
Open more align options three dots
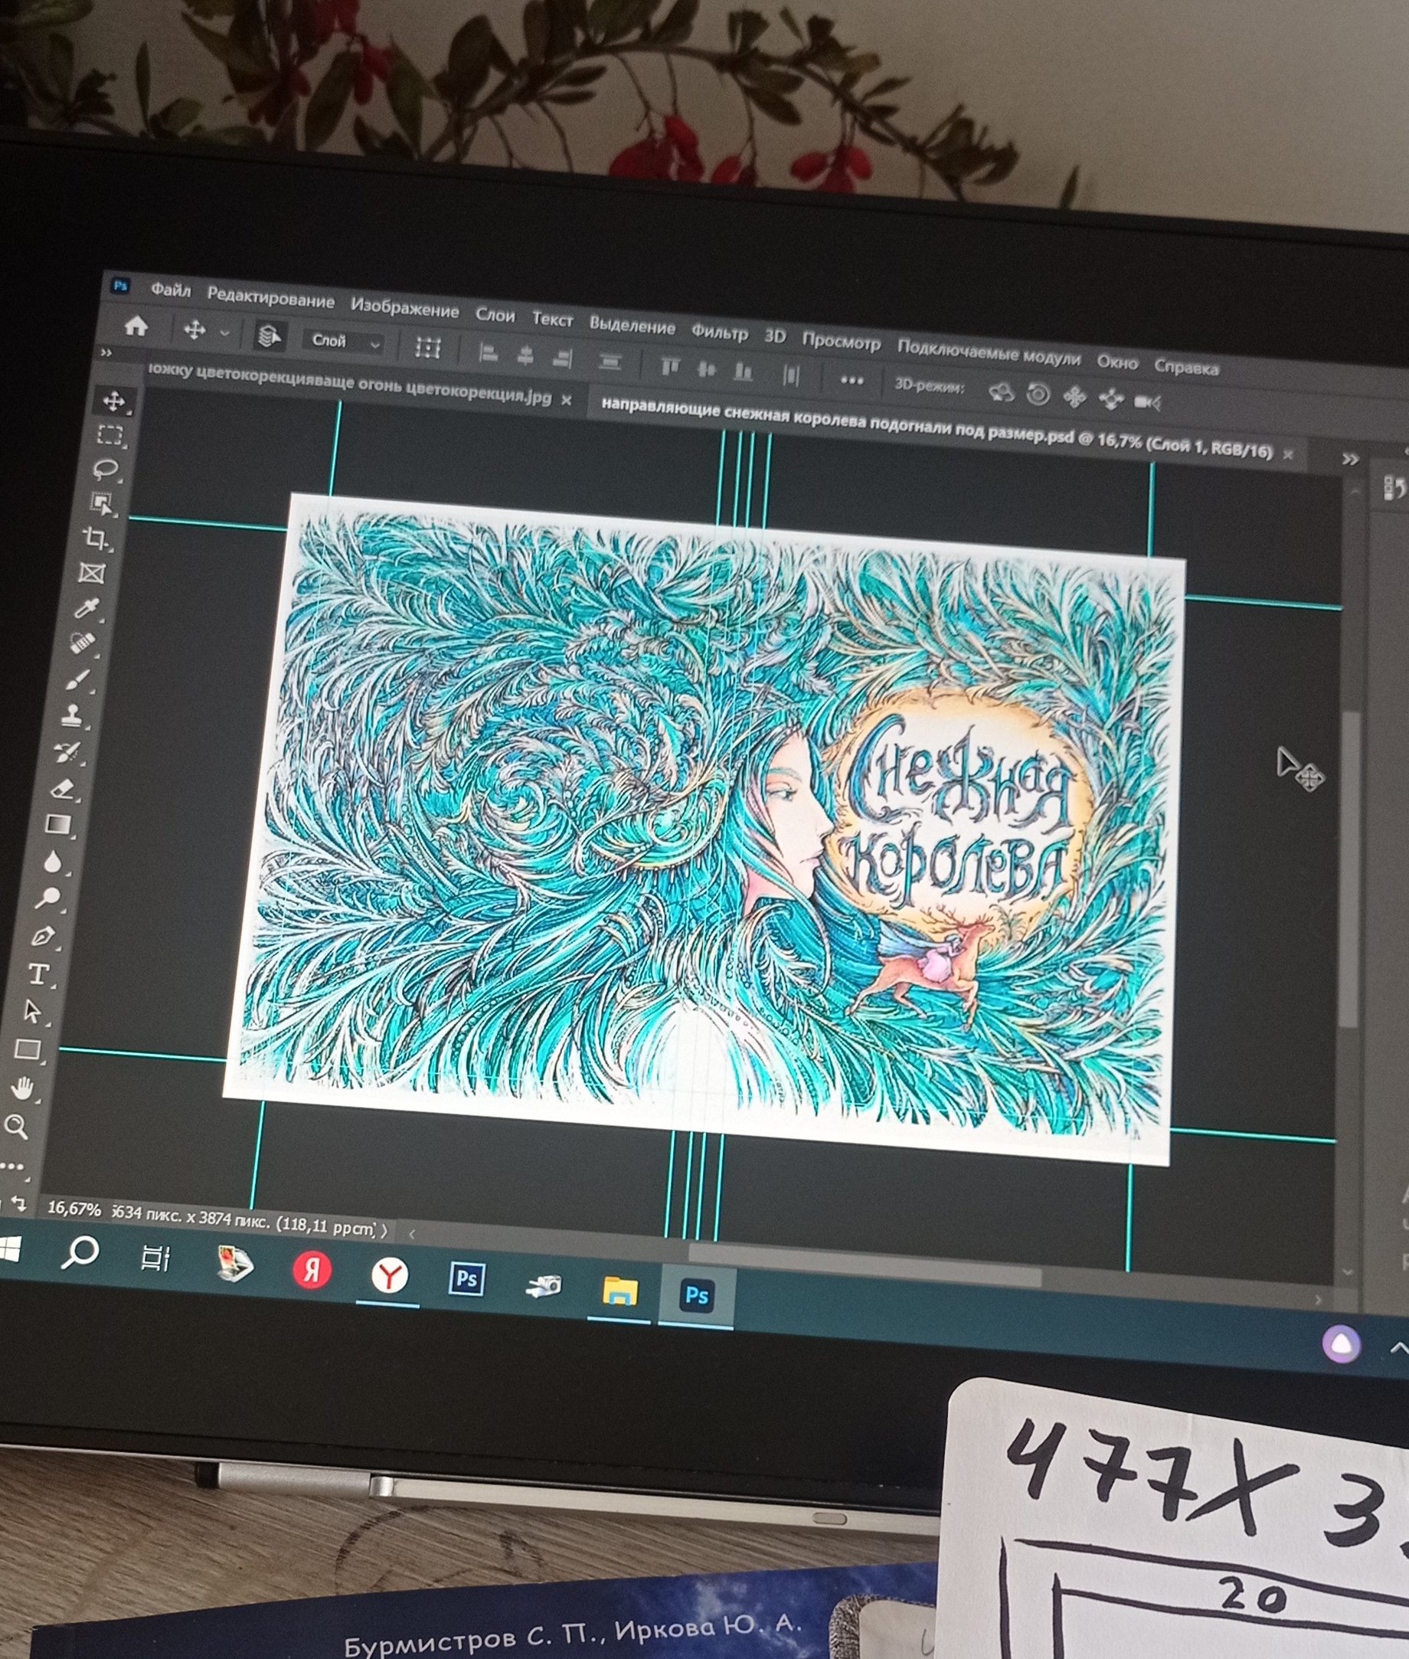pos(852,380)
